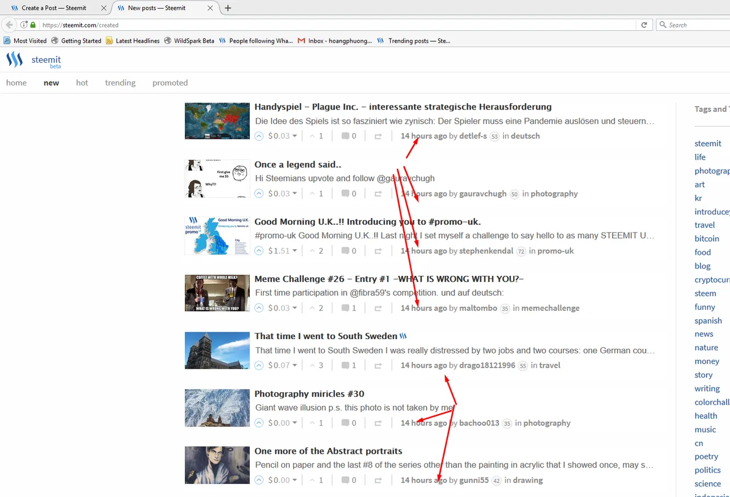Open the 'Most Visited' bookmark
Viewport: 730px width, 497px height.
25,40
